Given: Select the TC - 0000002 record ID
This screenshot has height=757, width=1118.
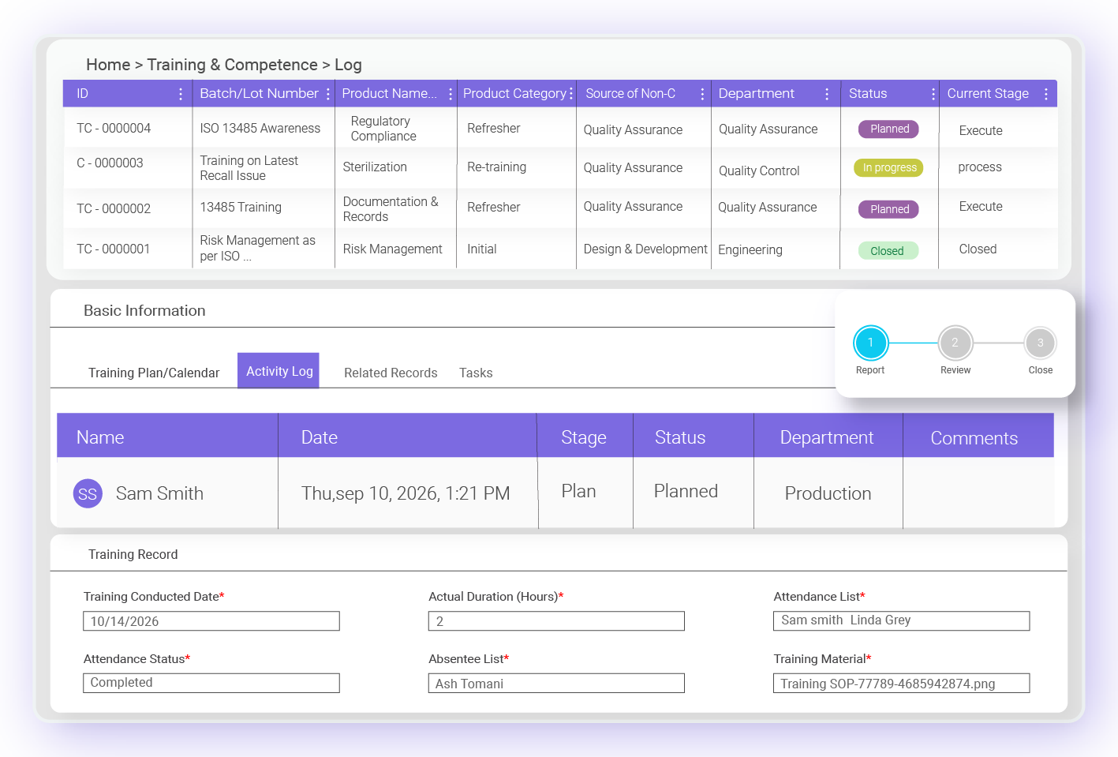Looking at the screenshot, I should (114, 208).
